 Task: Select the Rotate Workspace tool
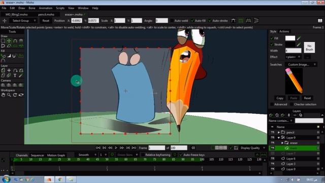[x=15, y=95]
